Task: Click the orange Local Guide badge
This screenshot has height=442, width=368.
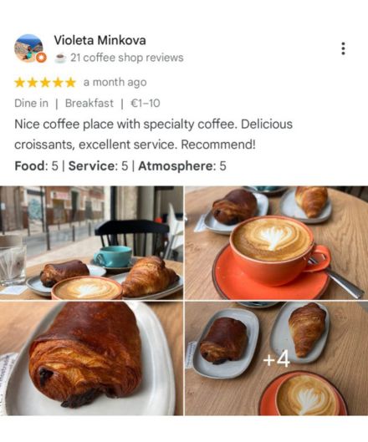Action: [41, 58]
